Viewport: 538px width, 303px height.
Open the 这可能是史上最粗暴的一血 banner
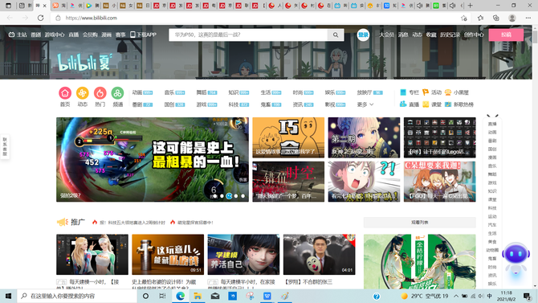click(153, 159)
